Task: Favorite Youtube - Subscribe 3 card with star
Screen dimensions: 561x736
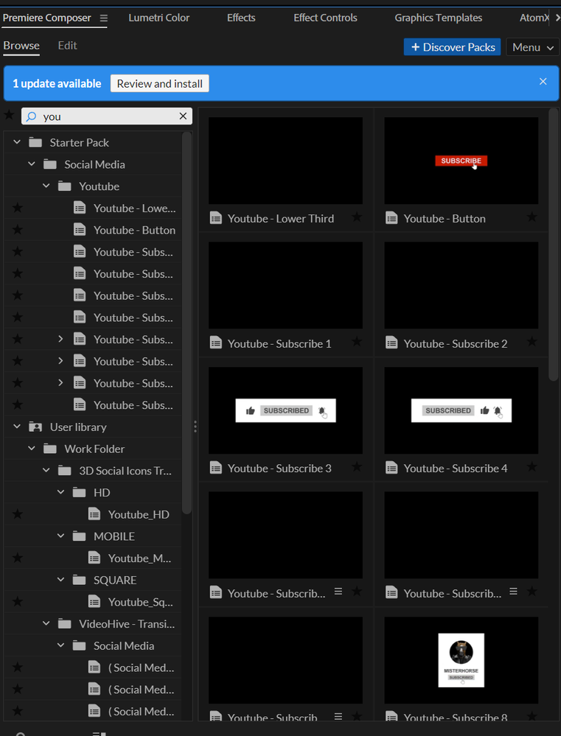Action: (357, 466)
